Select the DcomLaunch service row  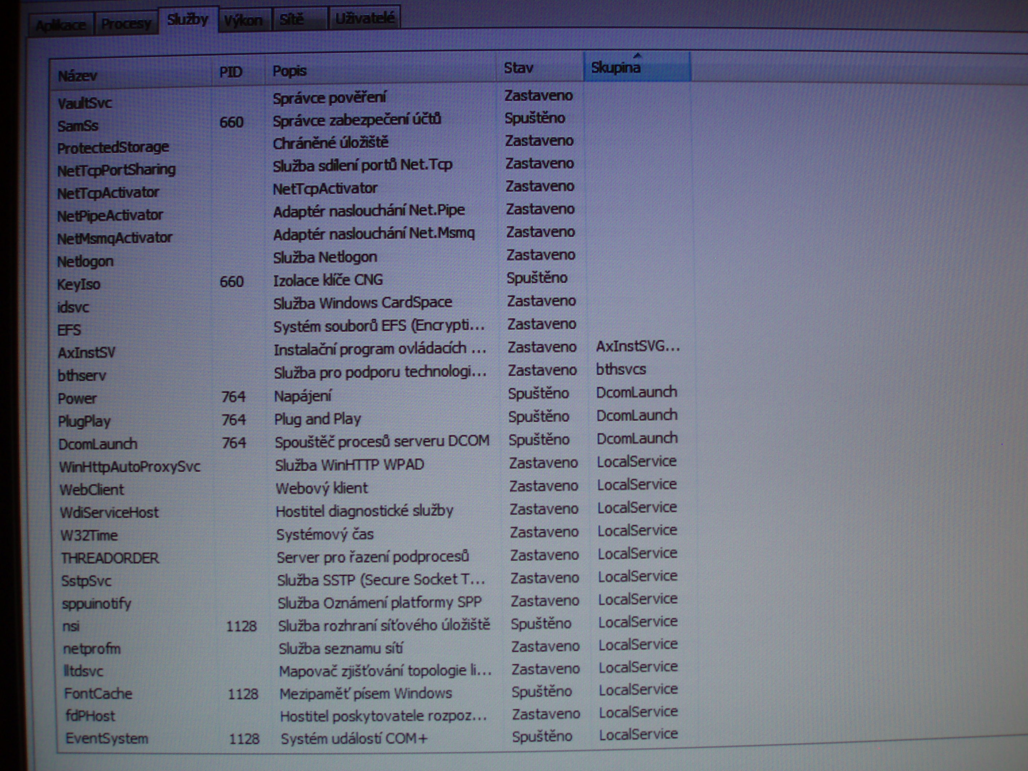click(97, 444)
